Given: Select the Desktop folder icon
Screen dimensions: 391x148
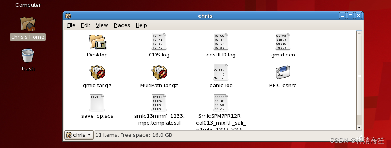Looking at the screenshot, I should [97, 42].
